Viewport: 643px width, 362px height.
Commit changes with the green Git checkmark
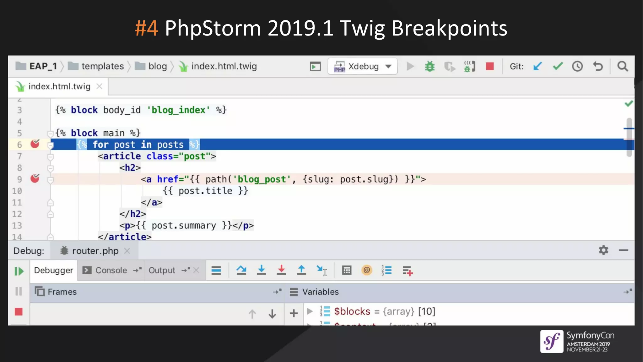pos(558,66)
